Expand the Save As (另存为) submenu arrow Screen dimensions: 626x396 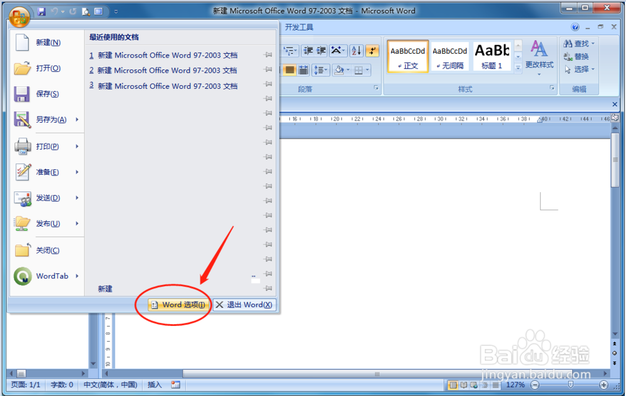coord(77,119)
